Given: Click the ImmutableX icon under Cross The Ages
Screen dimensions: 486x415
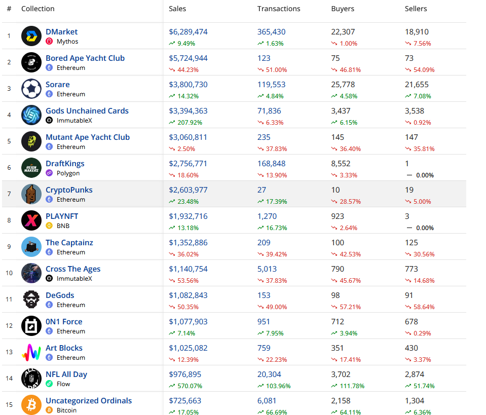Looking at the screenshot, I should tap(49, 278).
